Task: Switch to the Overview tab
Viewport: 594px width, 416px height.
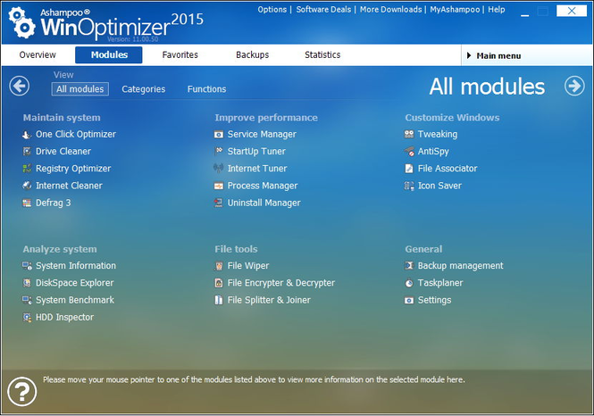Action: tap(38, 54)
